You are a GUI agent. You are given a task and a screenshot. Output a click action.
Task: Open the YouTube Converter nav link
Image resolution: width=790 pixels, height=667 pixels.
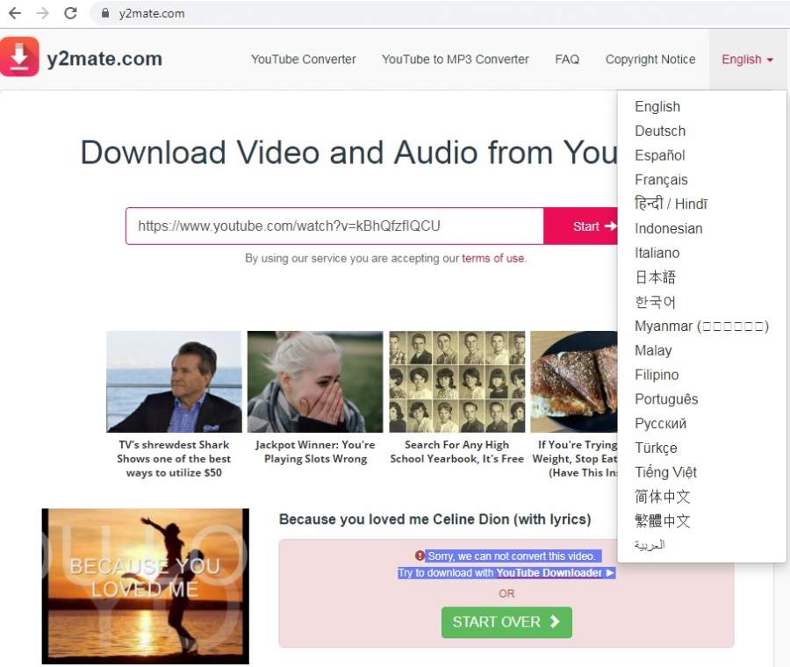point(303,60)
